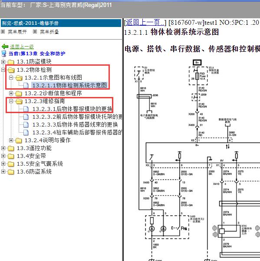Click the 13.2.4说明与操作 folder icon
Screen dimensions: 260x261
click(19, 141)
